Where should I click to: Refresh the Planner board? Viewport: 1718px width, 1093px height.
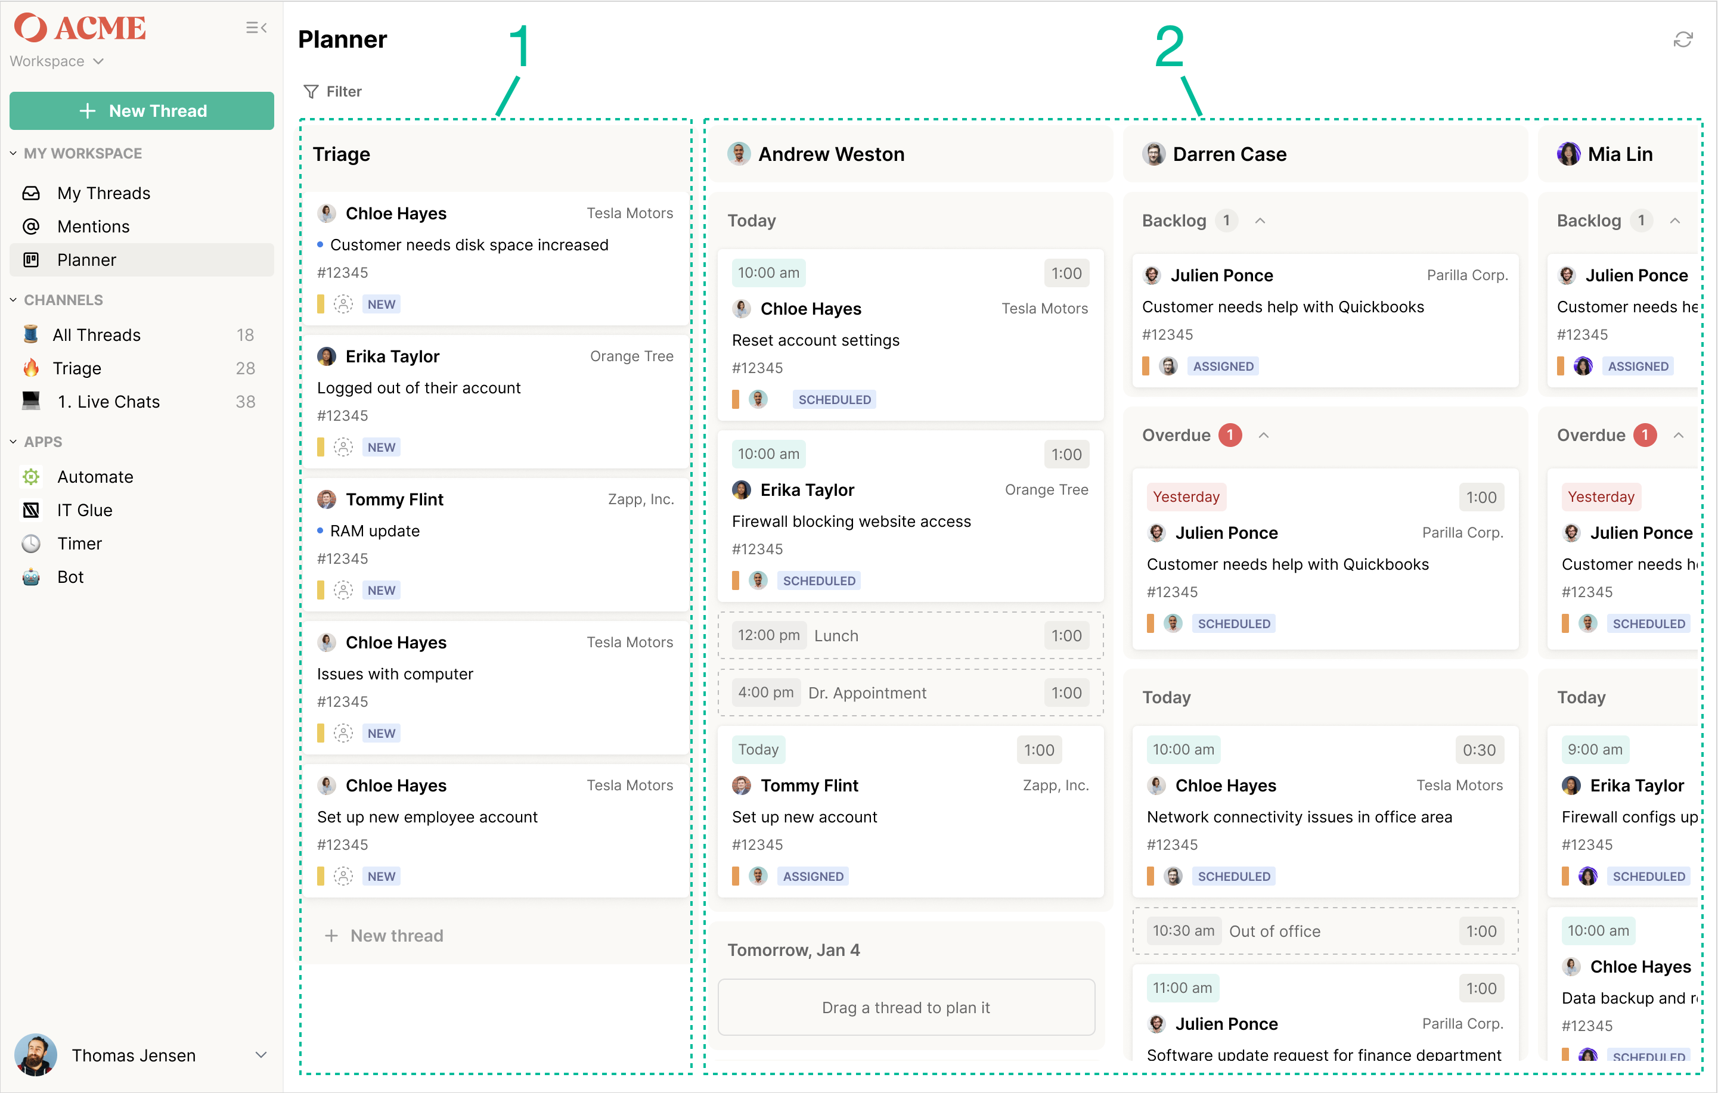point(1683,40)
